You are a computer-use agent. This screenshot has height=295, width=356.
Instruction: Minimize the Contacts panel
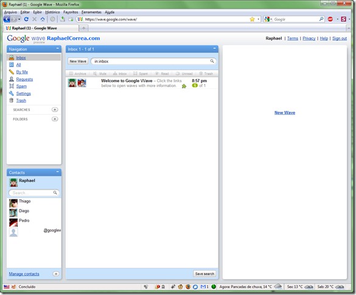point(57,172)
